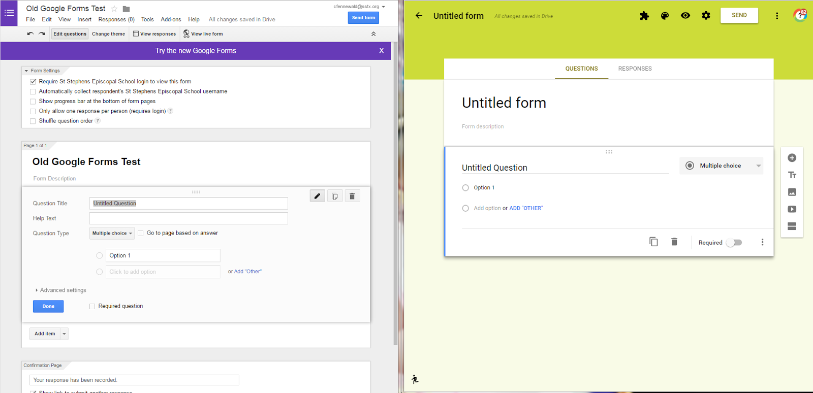Screen dimensions: 813x393
Task: Click the Done button
Action: tap(48, 306)
